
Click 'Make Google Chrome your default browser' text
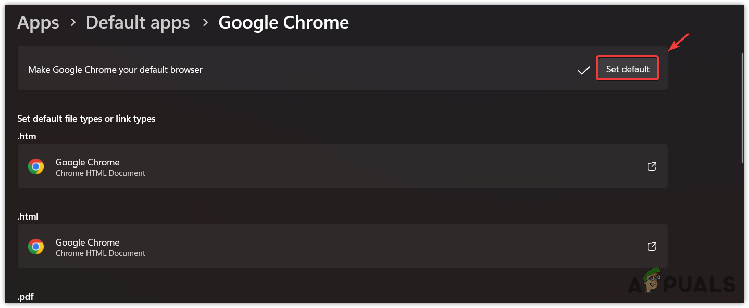(115, 70)
